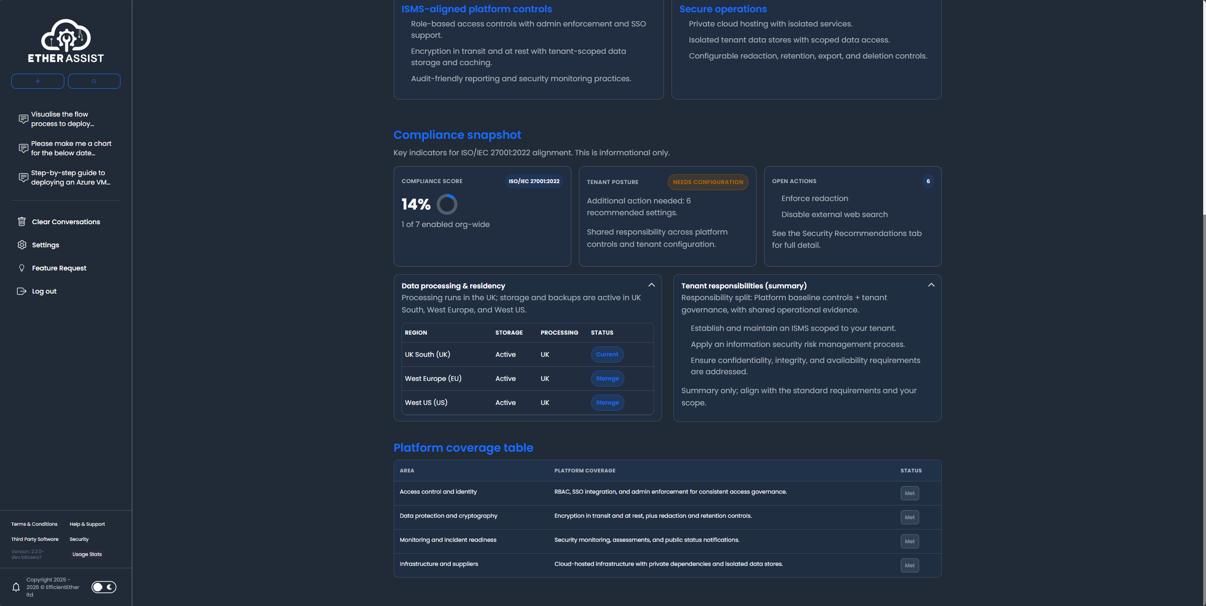Click the 'ISMS-aligned platform controls' heading
The image size is (1206, 606).
click(x=476, y=9)
